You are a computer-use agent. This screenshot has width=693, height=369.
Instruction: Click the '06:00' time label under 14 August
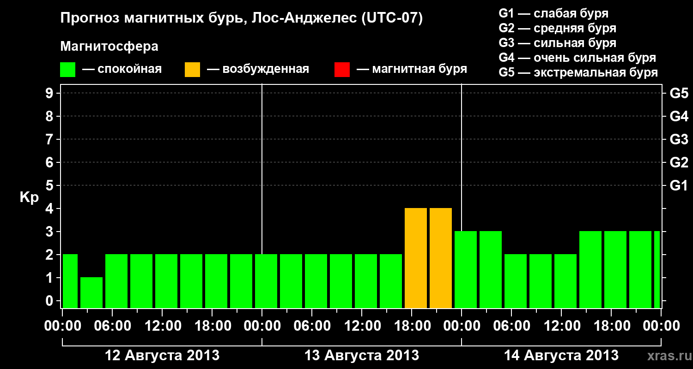pyautogui.click(x=512, y=326)
